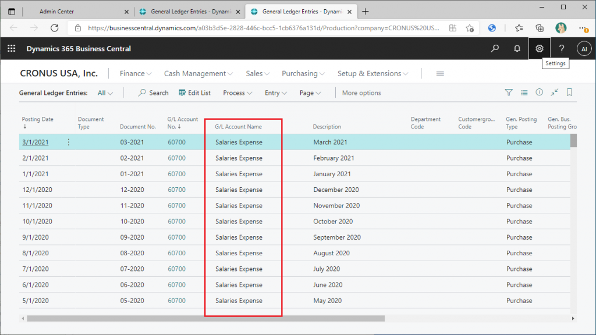The width and height of the screenshot is (596, 335).
Task: Expand the Purchasing menu
Action: click(303, 73)
